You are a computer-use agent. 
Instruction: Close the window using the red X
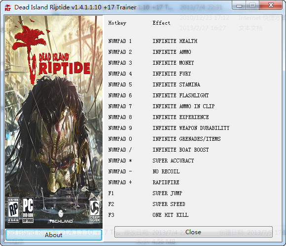coord(271,5)
